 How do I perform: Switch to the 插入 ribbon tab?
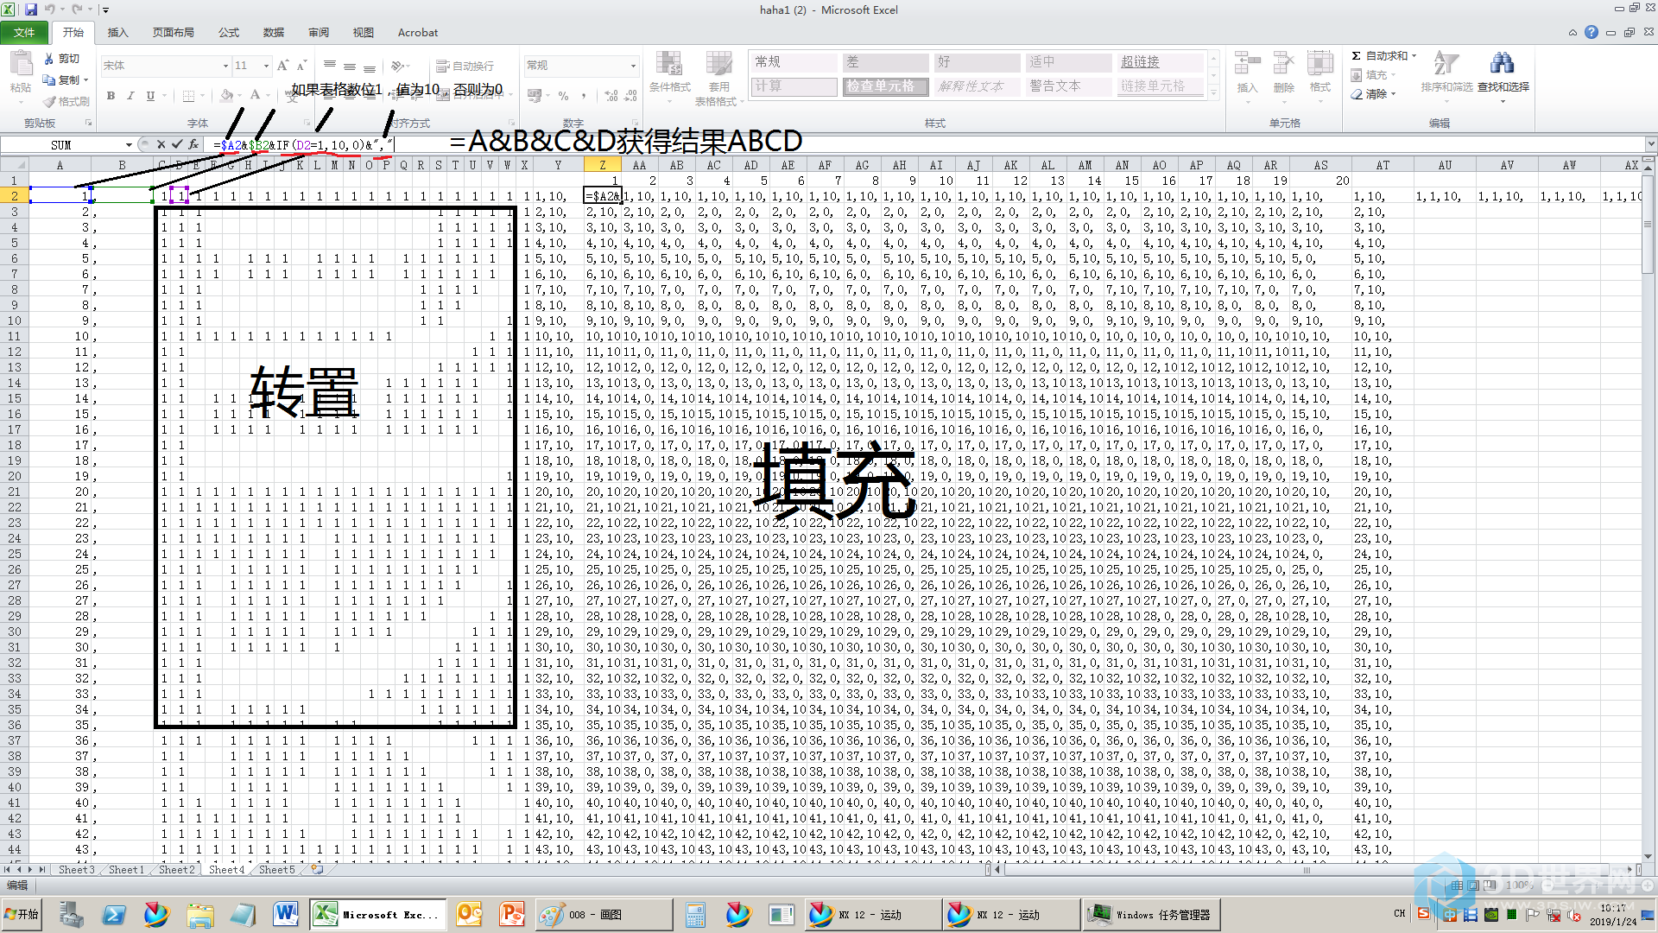117,33
